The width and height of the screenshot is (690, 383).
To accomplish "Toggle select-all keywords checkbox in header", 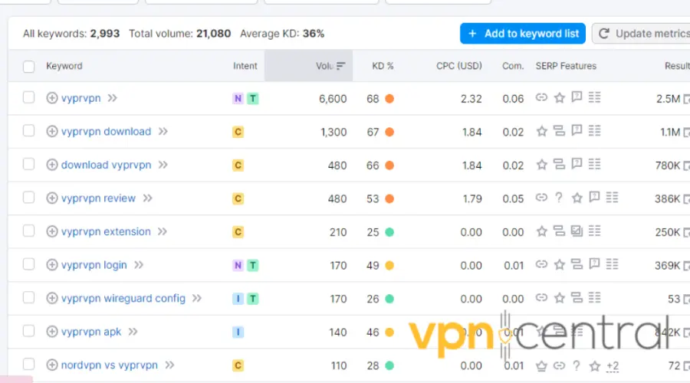I will [28, 67].
